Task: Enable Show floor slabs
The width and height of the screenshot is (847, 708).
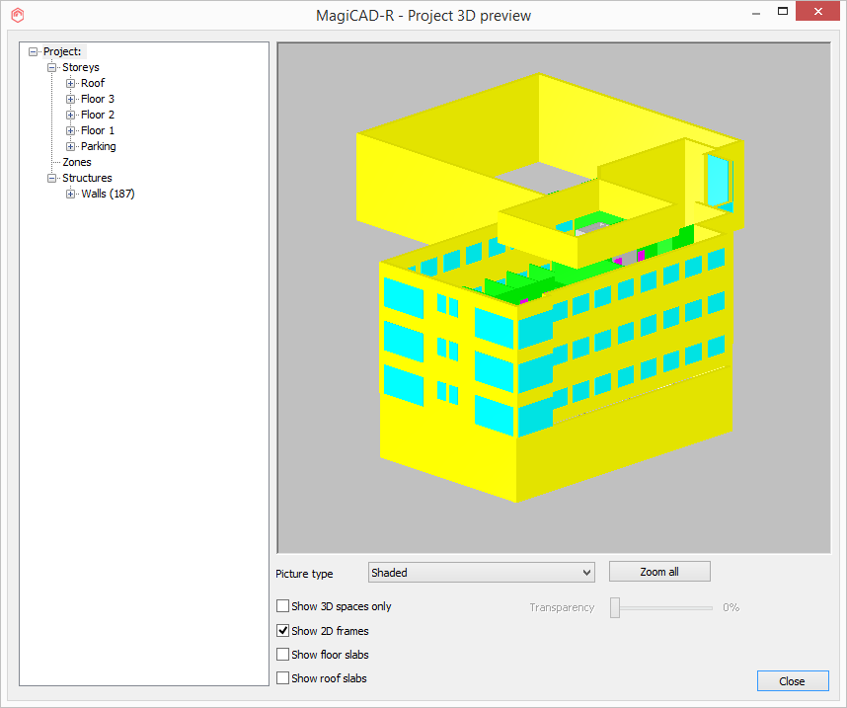Action: [x=282, y=654]
